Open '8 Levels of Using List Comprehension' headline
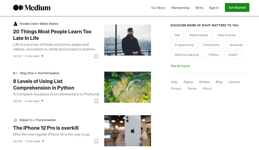259x150 pixels. 44,85
